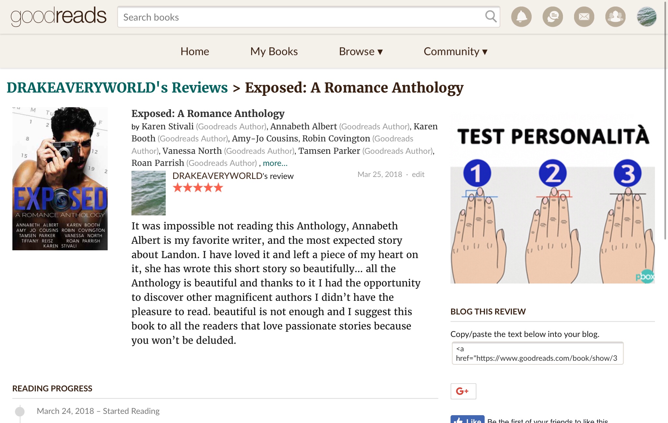This screenshot has width=668, height=423.
Task: Share review via Google Plus button
Action: click(463, 391)
